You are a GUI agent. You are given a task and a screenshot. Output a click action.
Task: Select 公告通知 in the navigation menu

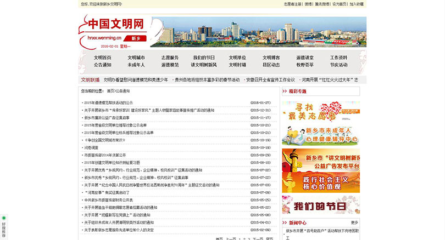point(102,65)
